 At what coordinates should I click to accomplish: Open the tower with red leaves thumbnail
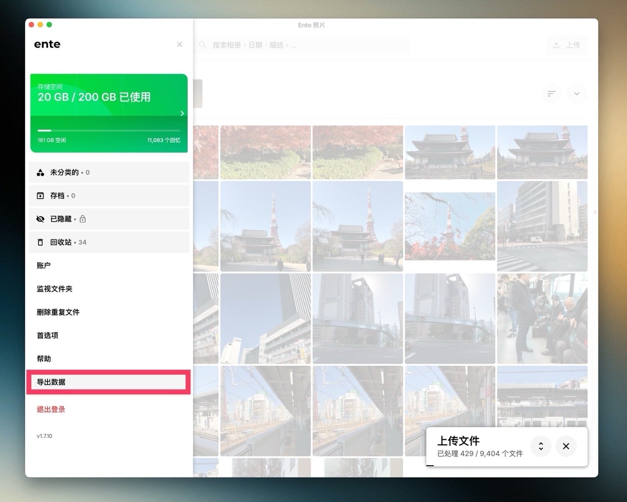[450, 226]
